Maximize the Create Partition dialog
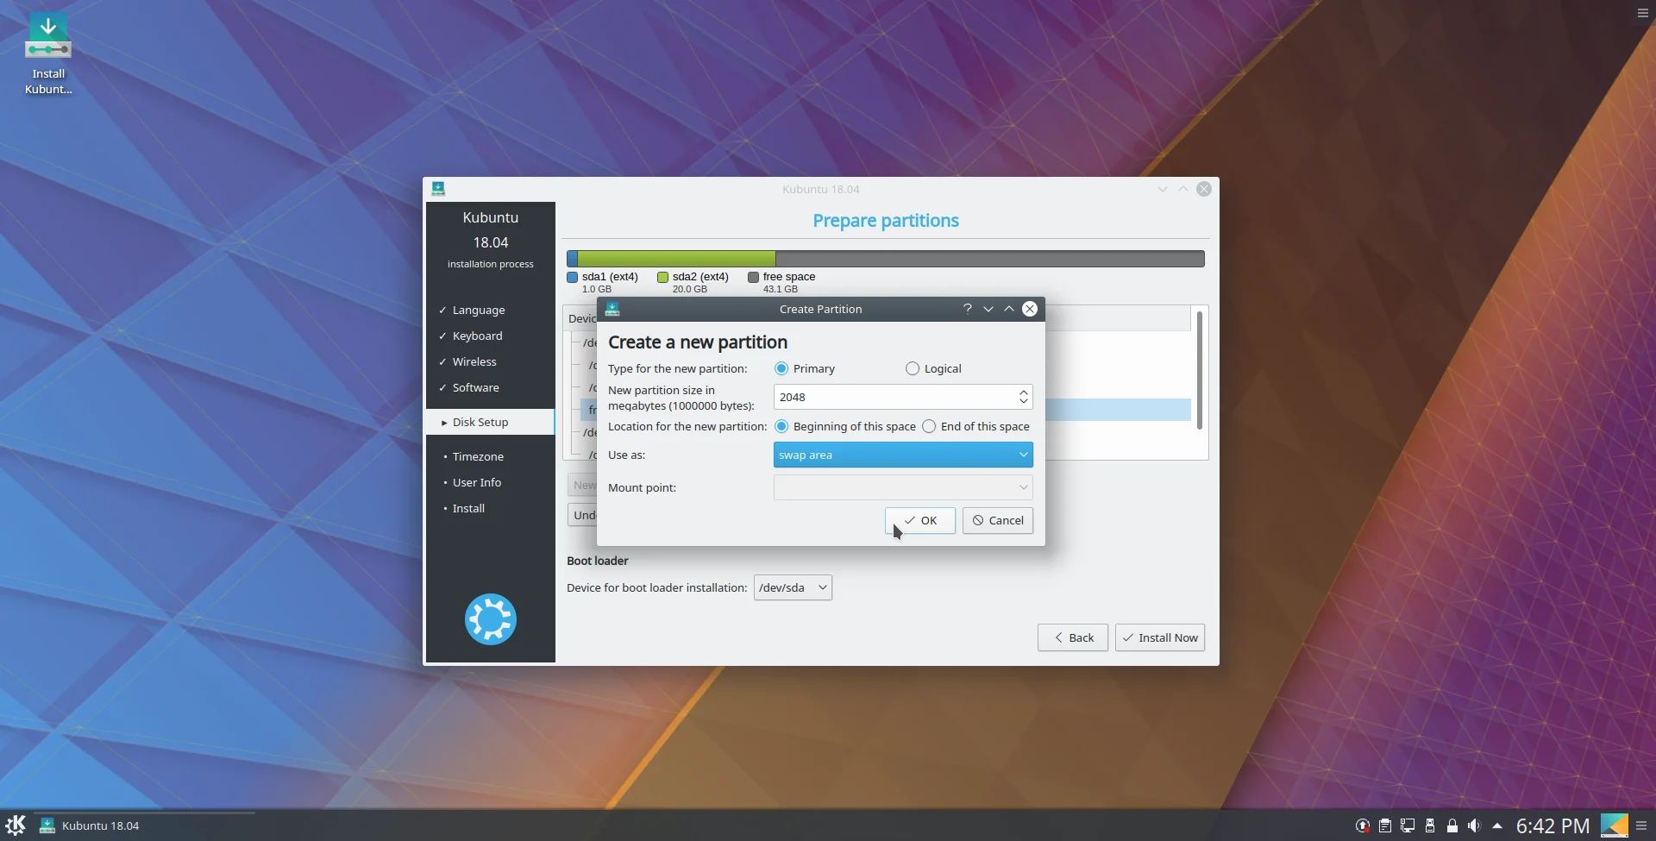The image size is (1656, 841). [x=1009, y=309]
